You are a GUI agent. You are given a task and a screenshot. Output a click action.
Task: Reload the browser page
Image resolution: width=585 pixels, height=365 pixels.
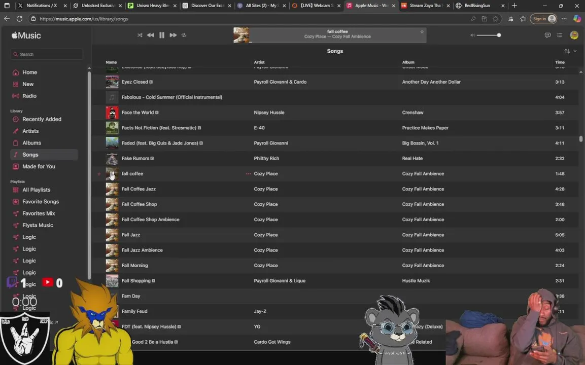pos(19,19)
